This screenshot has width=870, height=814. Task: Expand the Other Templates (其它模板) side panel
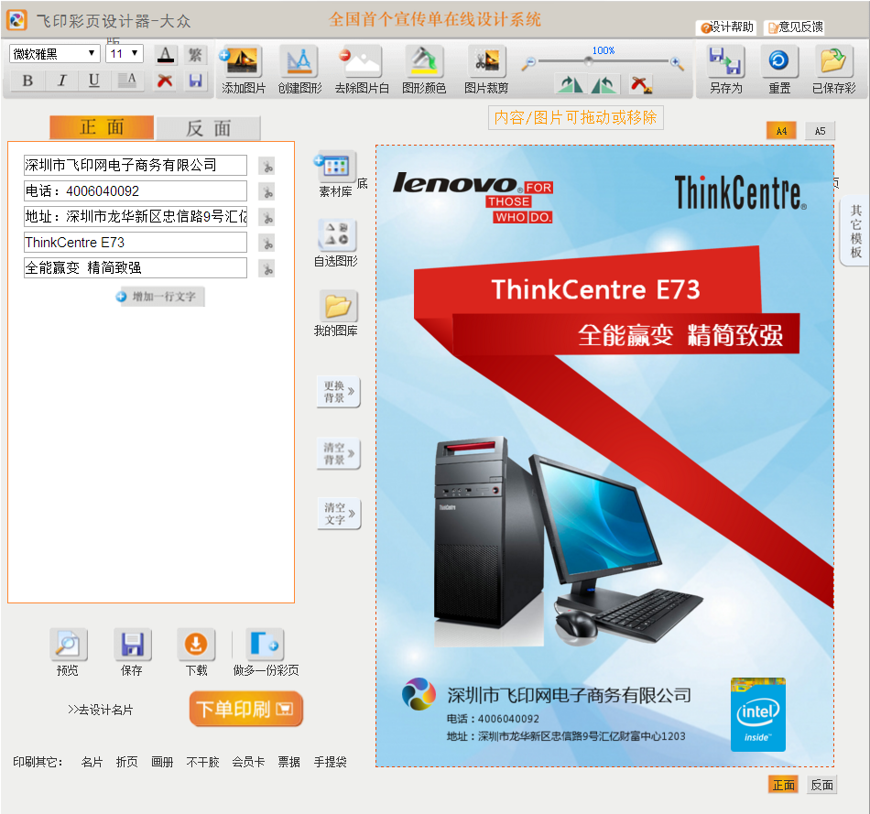tap(855, 233)
